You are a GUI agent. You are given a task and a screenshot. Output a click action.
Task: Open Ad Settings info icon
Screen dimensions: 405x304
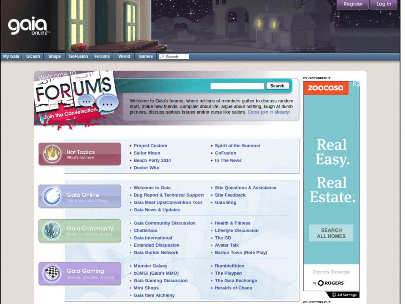[x=334, y=294]
